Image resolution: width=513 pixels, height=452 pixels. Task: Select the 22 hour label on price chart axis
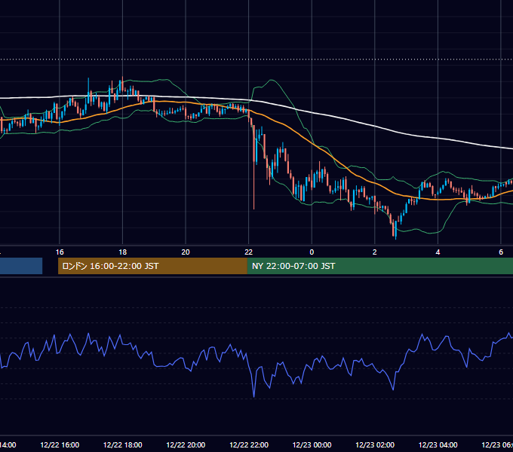(x=249, y=252)
